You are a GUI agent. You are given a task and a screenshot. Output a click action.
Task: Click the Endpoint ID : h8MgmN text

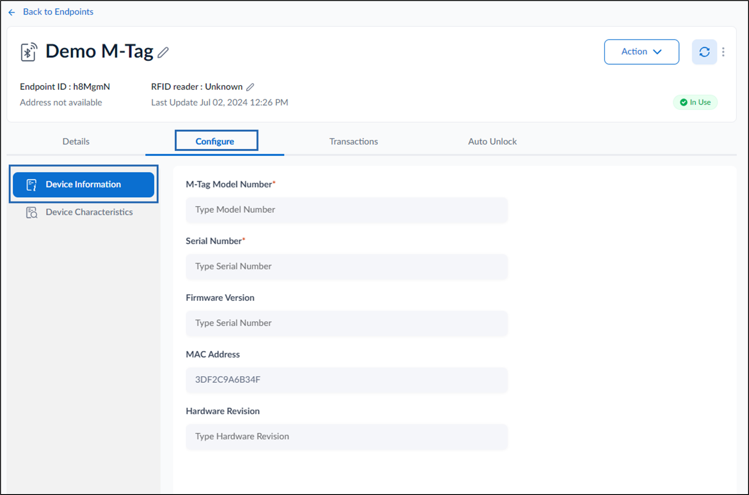[65, 86]
